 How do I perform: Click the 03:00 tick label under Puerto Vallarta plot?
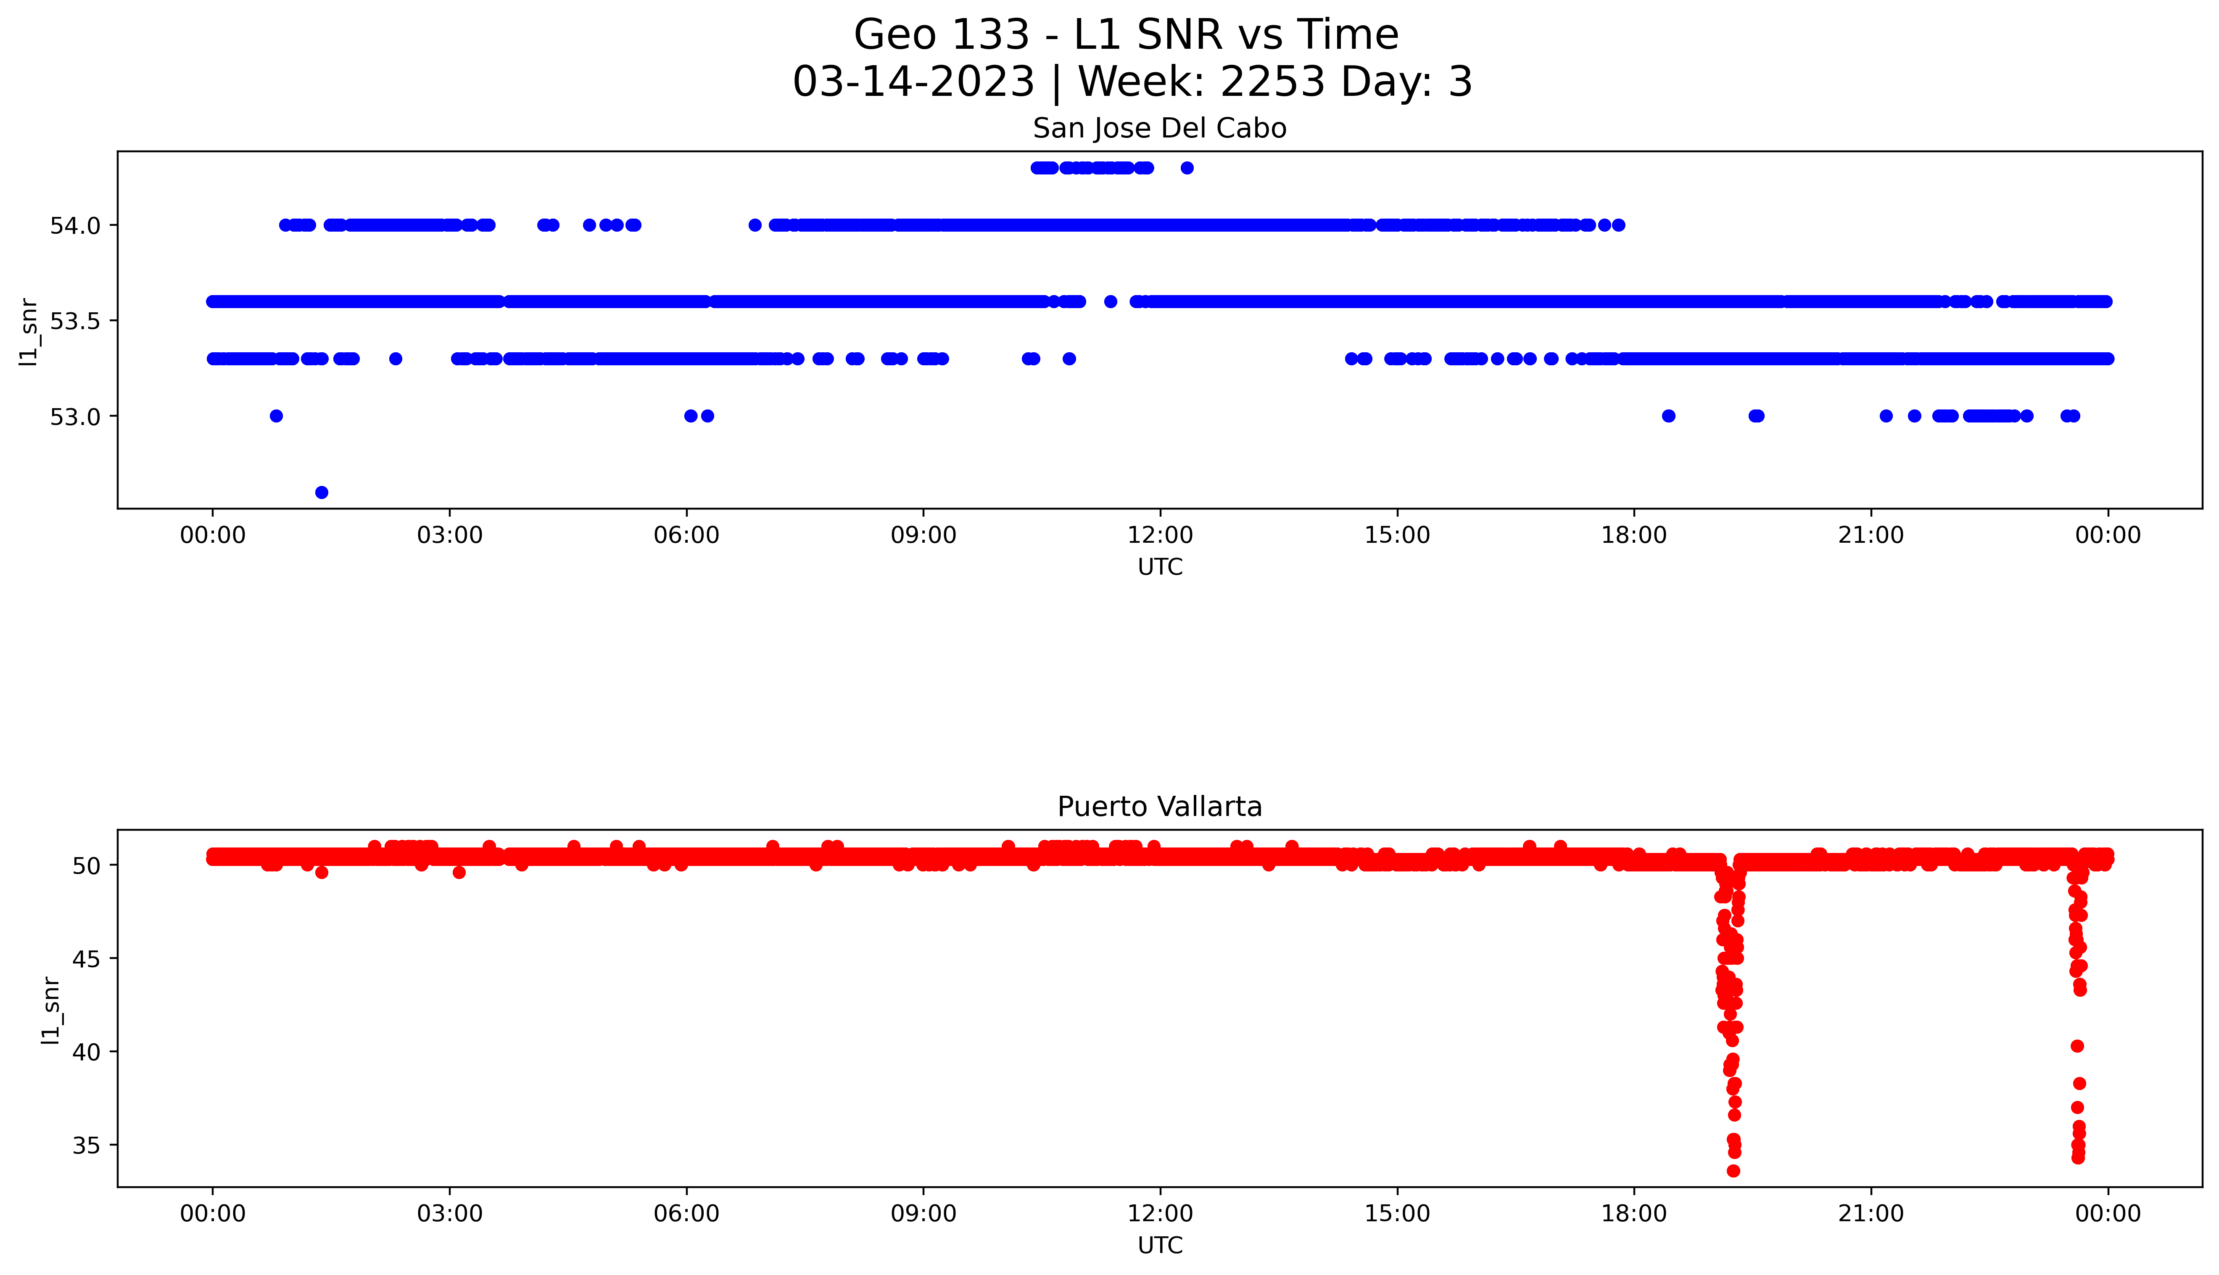450,1214
